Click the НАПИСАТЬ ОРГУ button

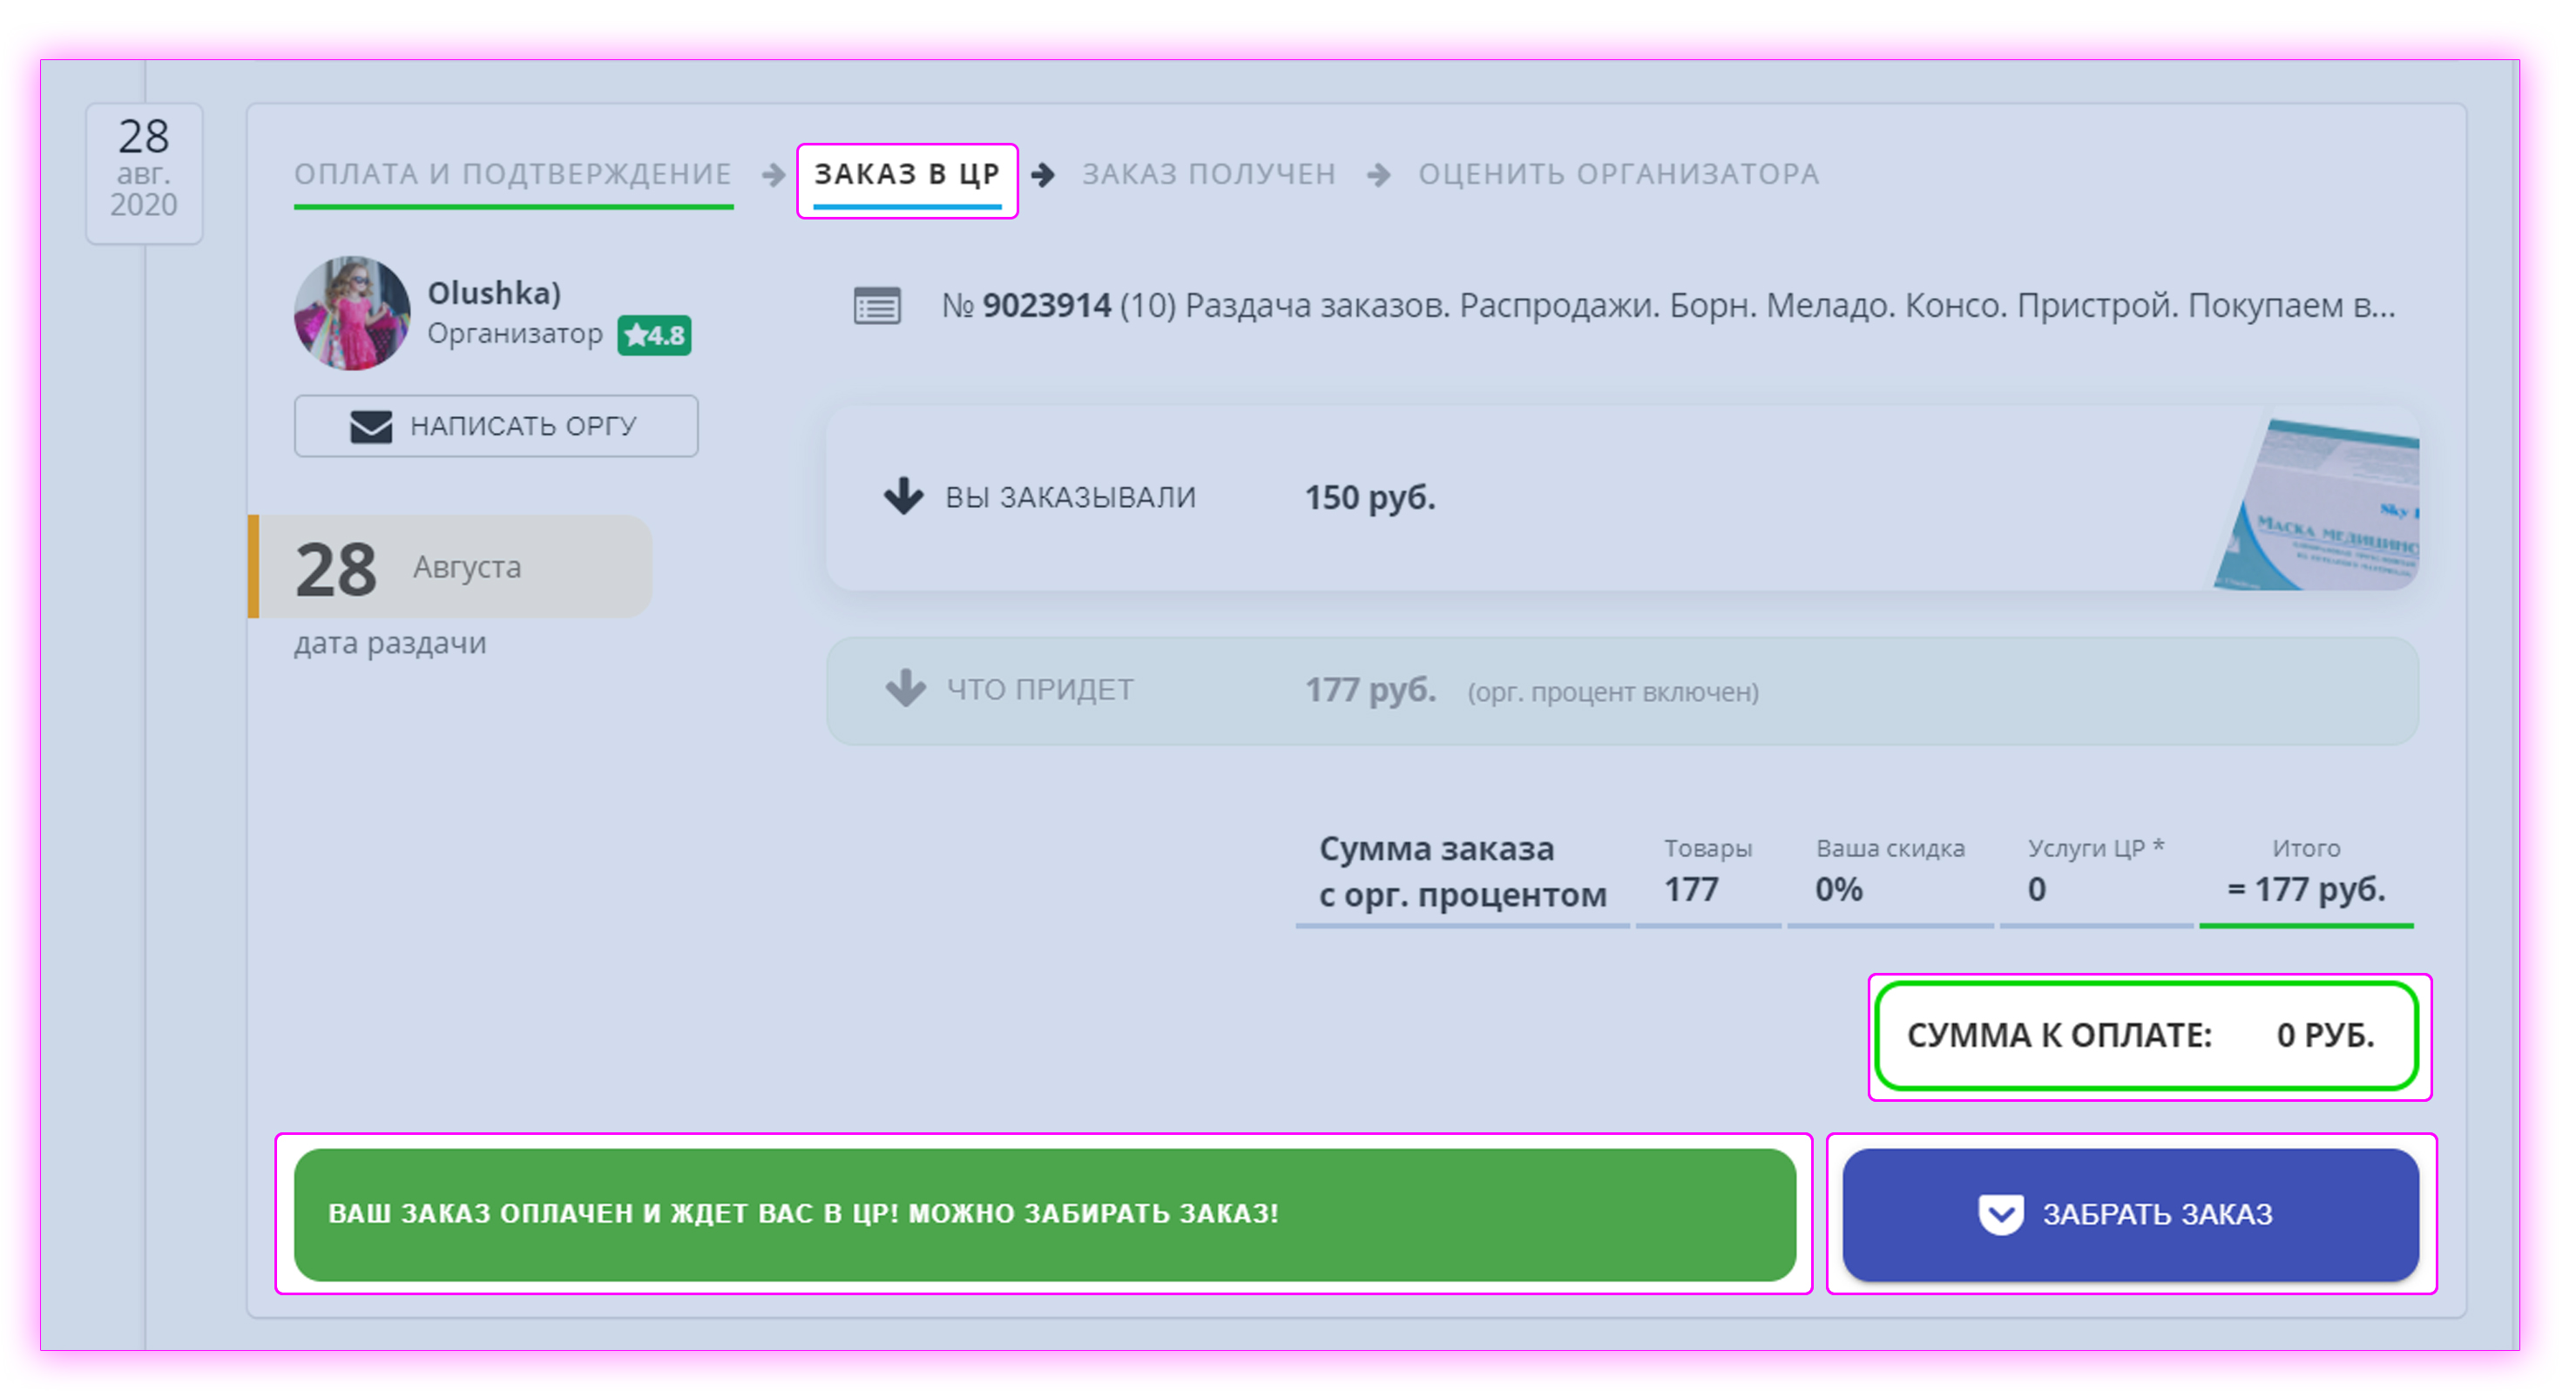(x=496, y=427)
